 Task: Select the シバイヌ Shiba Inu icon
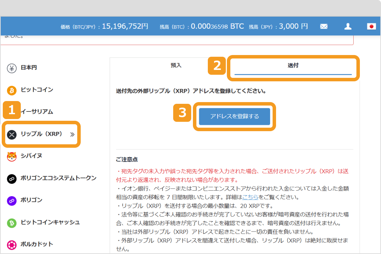(12, 156)
